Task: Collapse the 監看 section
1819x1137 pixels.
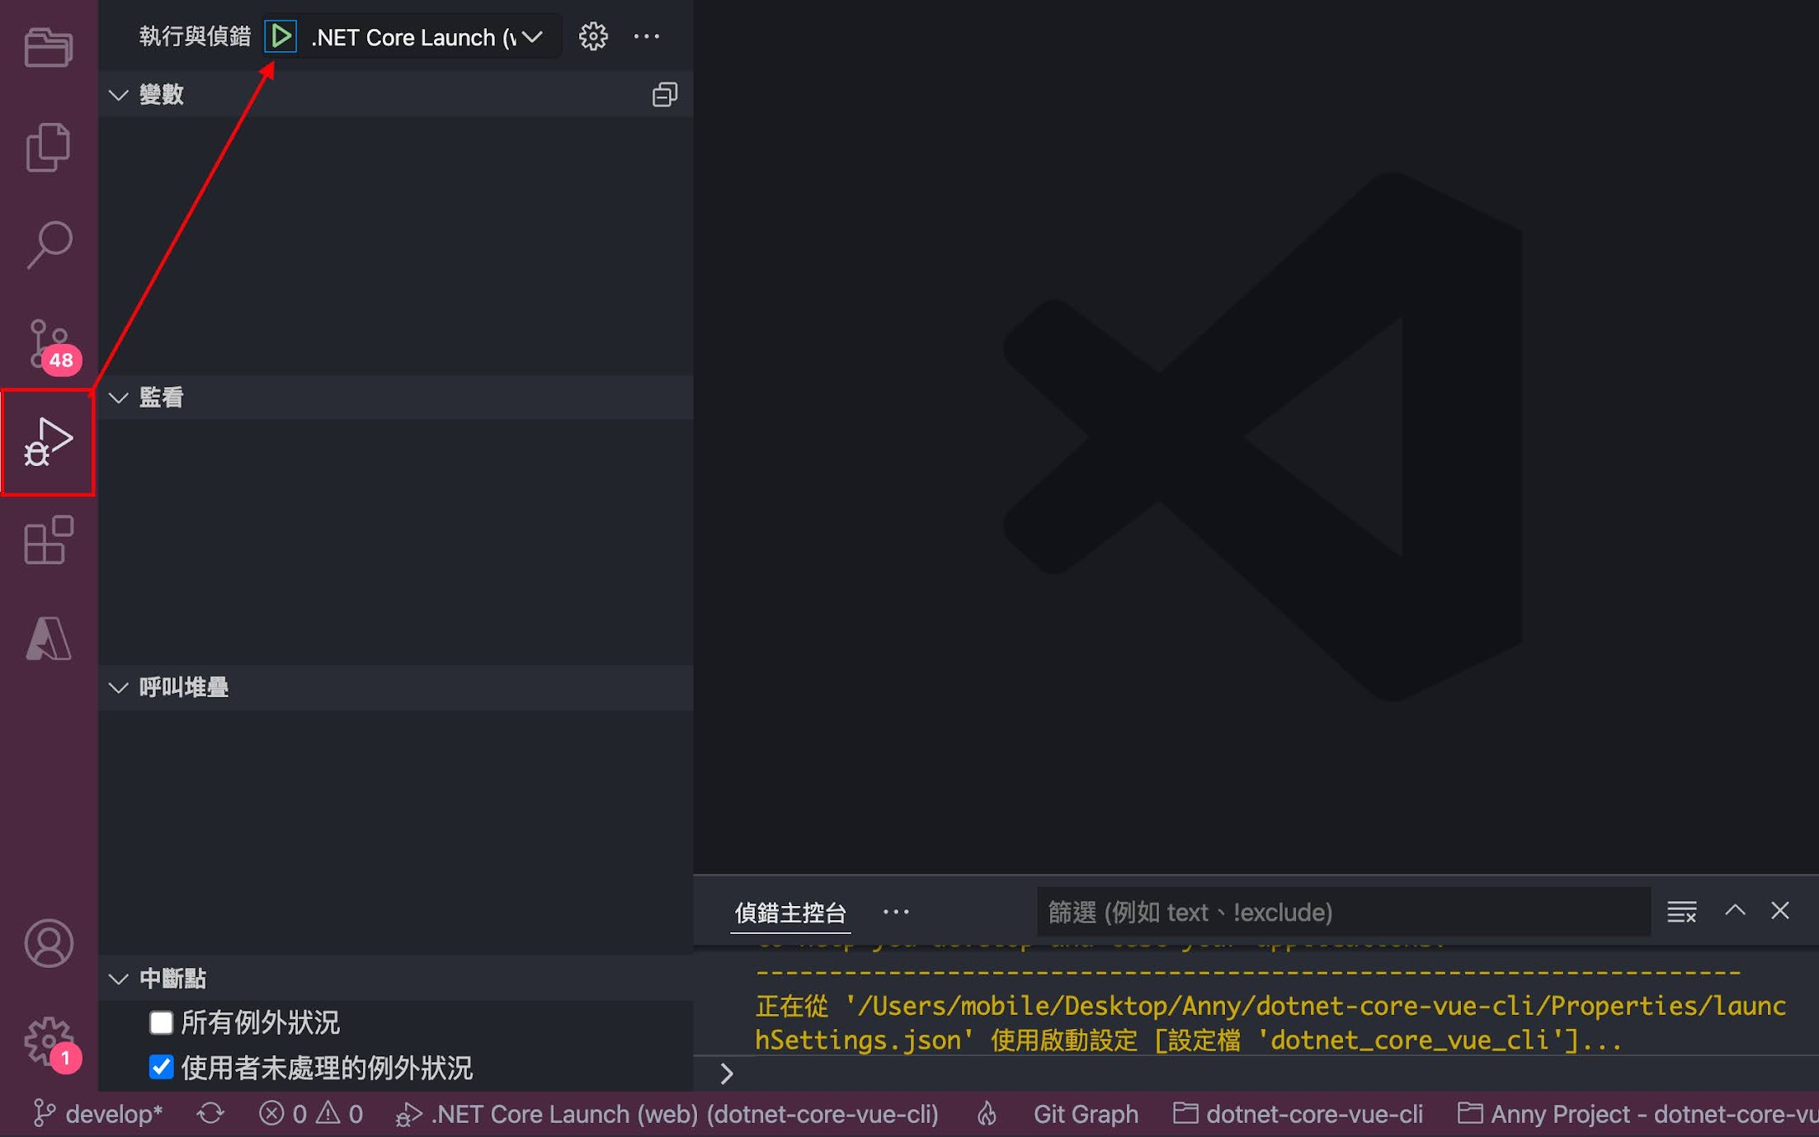Action: point(119,398)
